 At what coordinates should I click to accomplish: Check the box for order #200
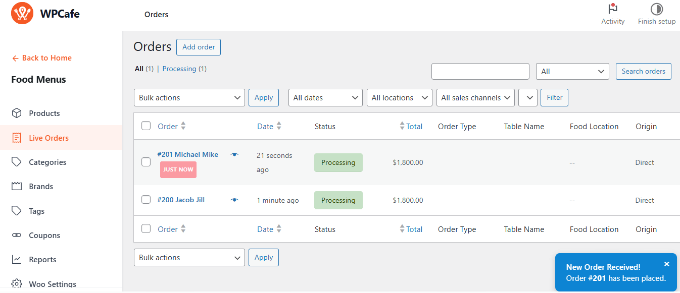coord(146,200)
